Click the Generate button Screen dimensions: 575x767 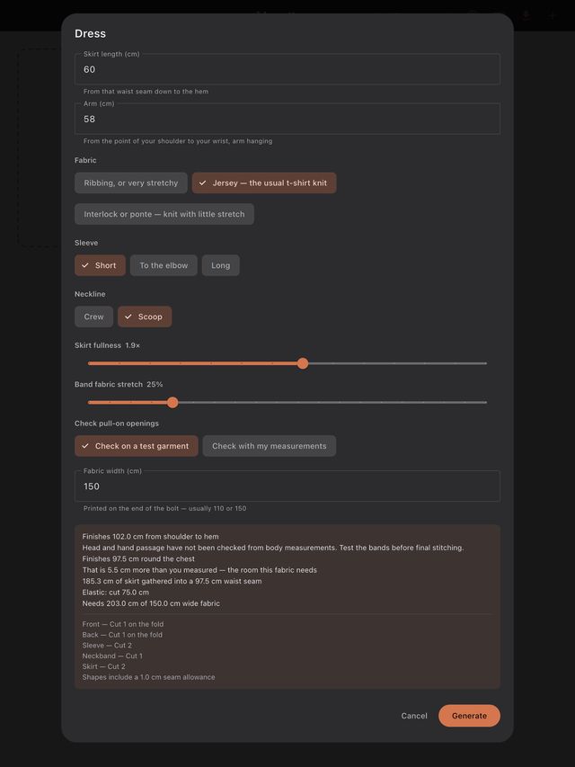pos(469,716)
